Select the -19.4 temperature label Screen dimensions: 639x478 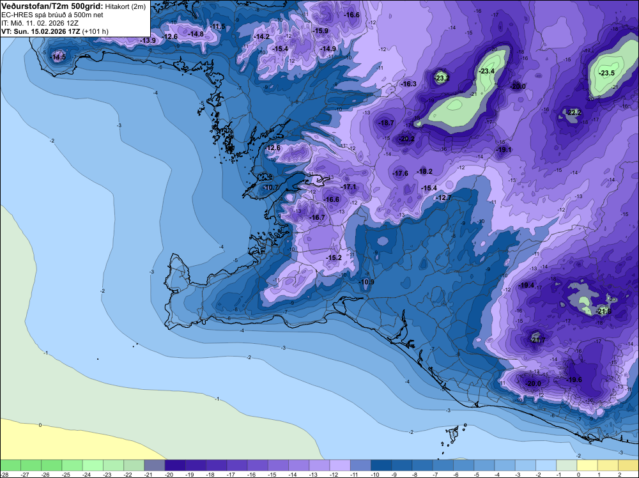point(526,285)
